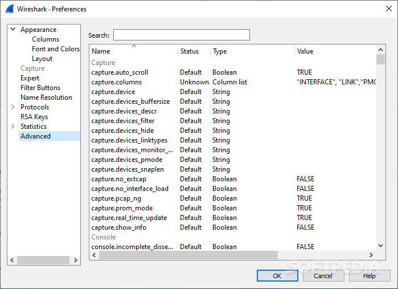The height and width of the screenshot is (289, 398).
Task: Select the capture.devices_monitor_... row
Action: [233, 150]
